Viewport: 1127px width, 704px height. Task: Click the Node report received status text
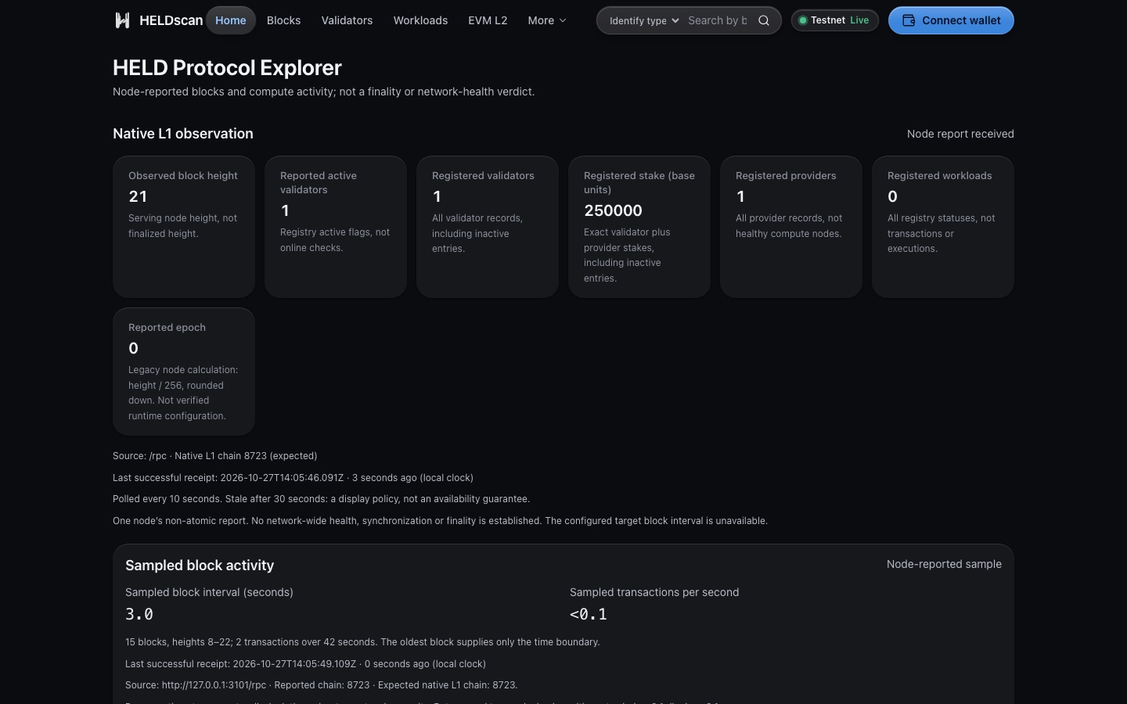[960, 134]
